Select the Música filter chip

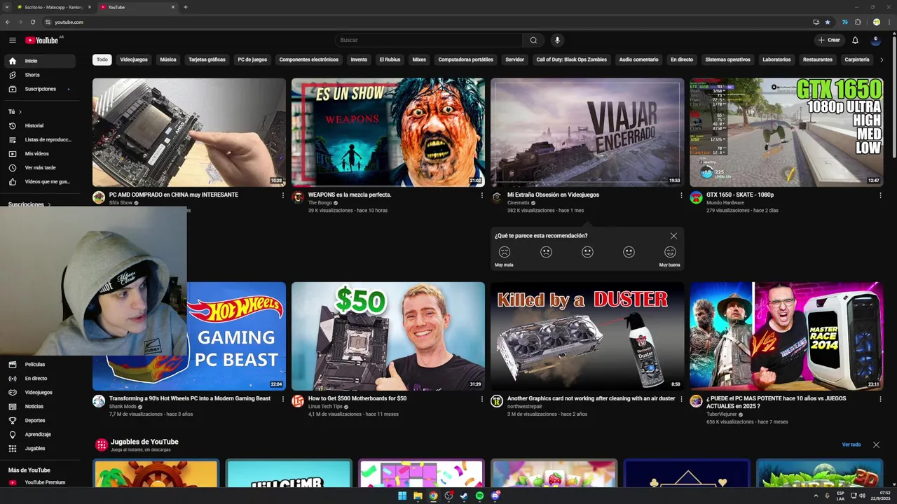168,59
